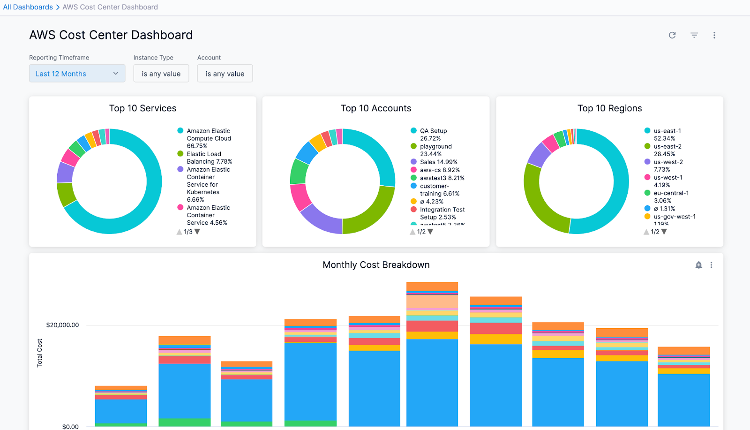Open Monthly Cost Breakdown tile options menu

[711, 265]
